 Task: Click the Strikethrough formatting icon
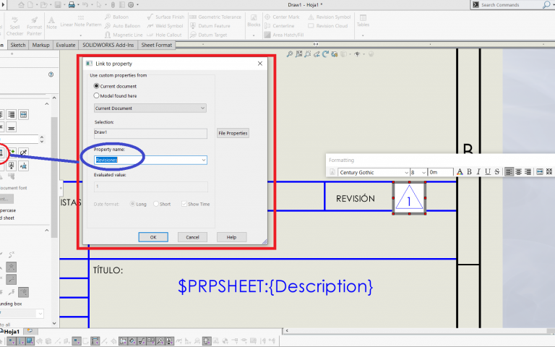tap(496, 172)
